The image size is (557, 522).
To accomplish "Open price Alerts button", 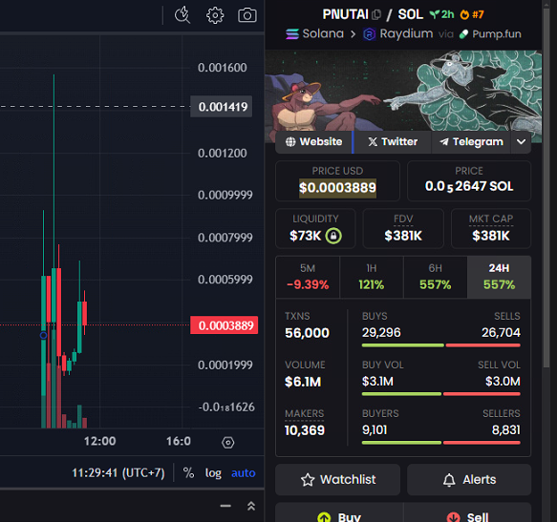I will click(469, 479).
